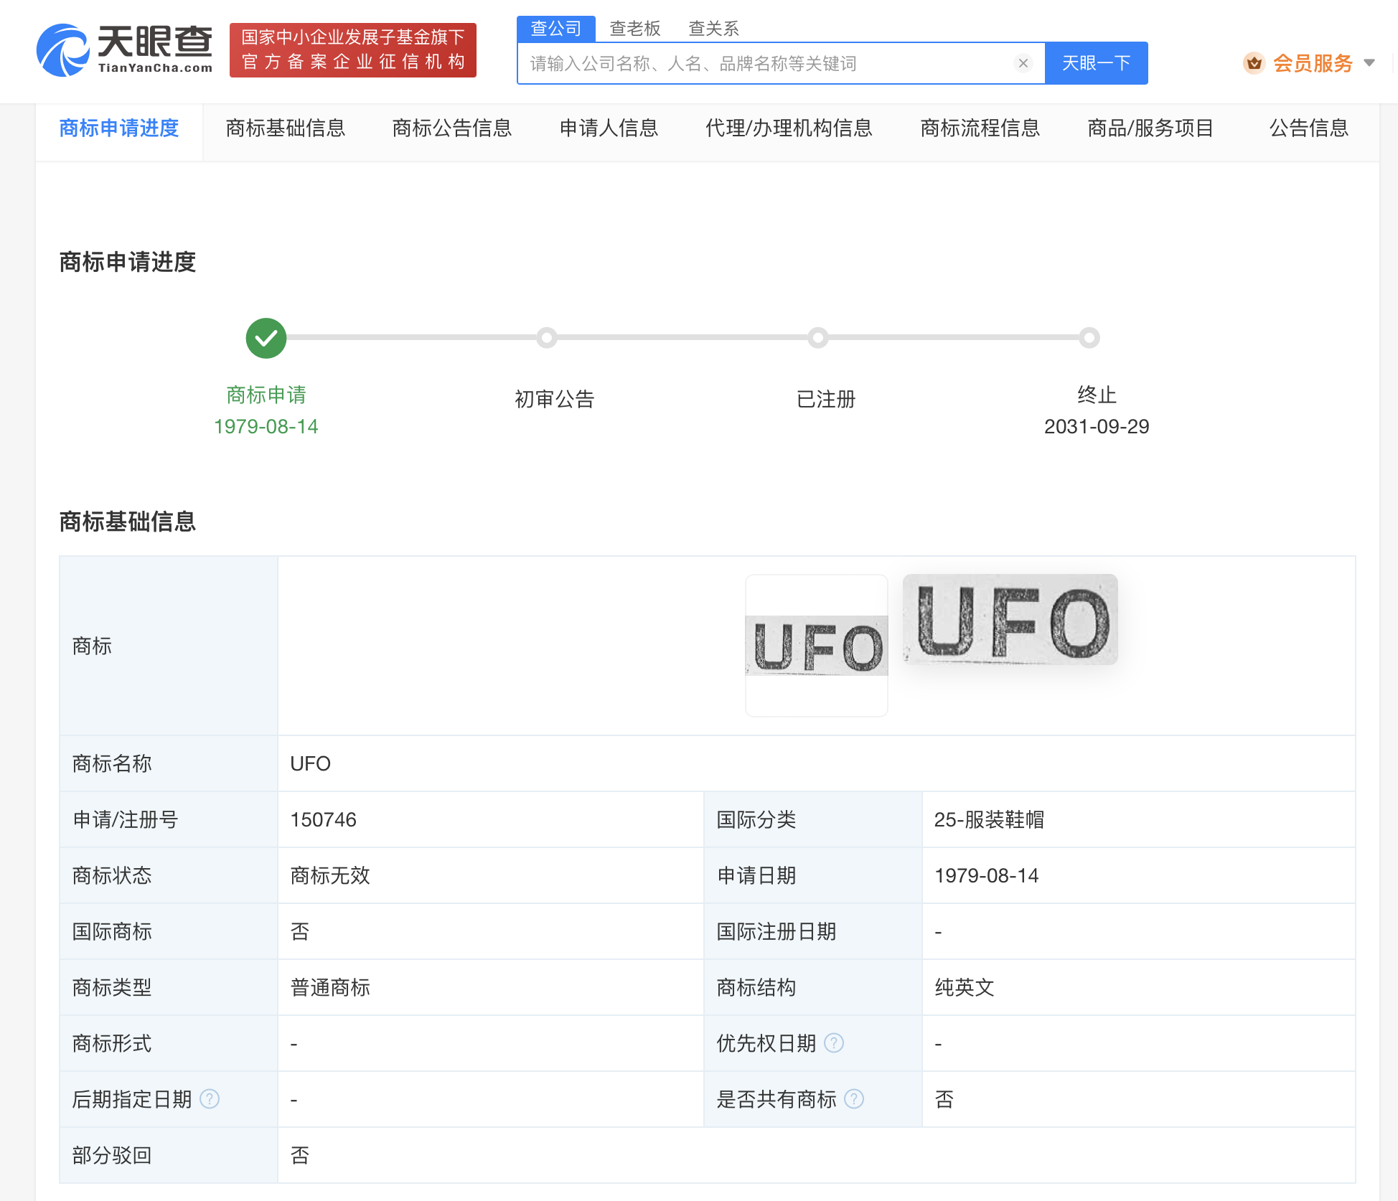Click the member crown icon

coord(1254,63)
